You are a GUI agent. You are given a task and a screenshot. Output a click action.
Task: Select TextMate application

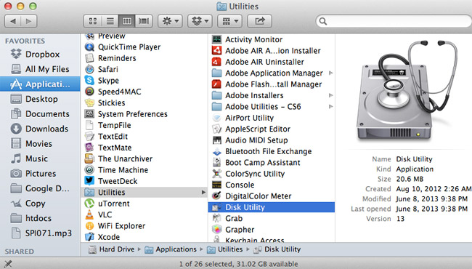click(x=145, y=148)
